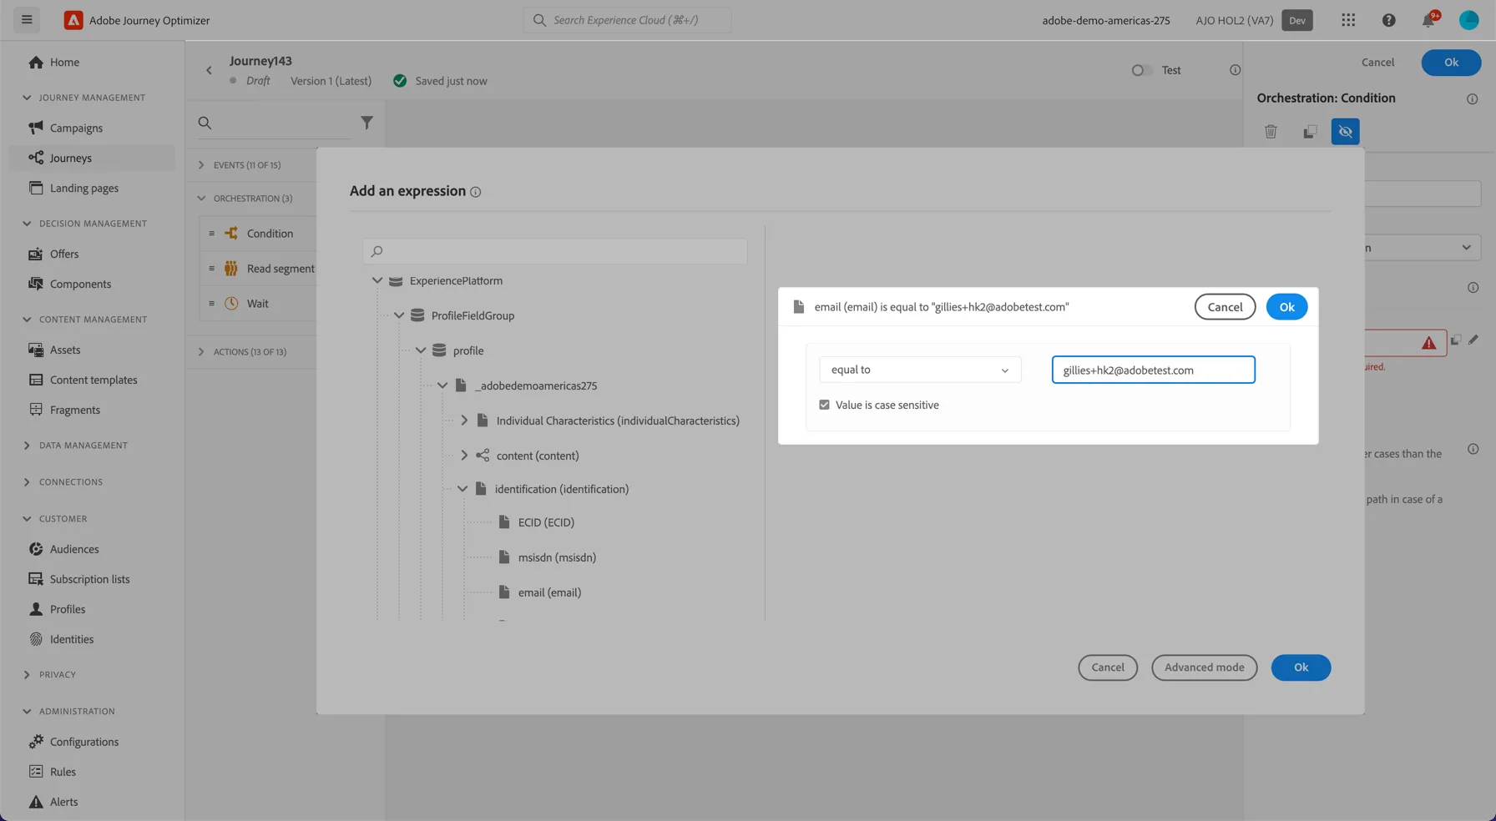Expand the content (content) node

point(464,456)
